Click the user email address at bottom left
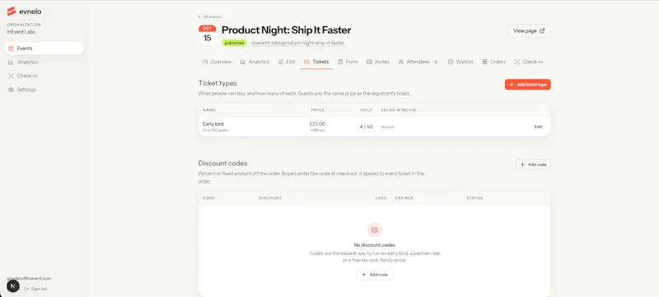Screen dimensions: 659x297 pyautogui.click(x=29, y=278)
